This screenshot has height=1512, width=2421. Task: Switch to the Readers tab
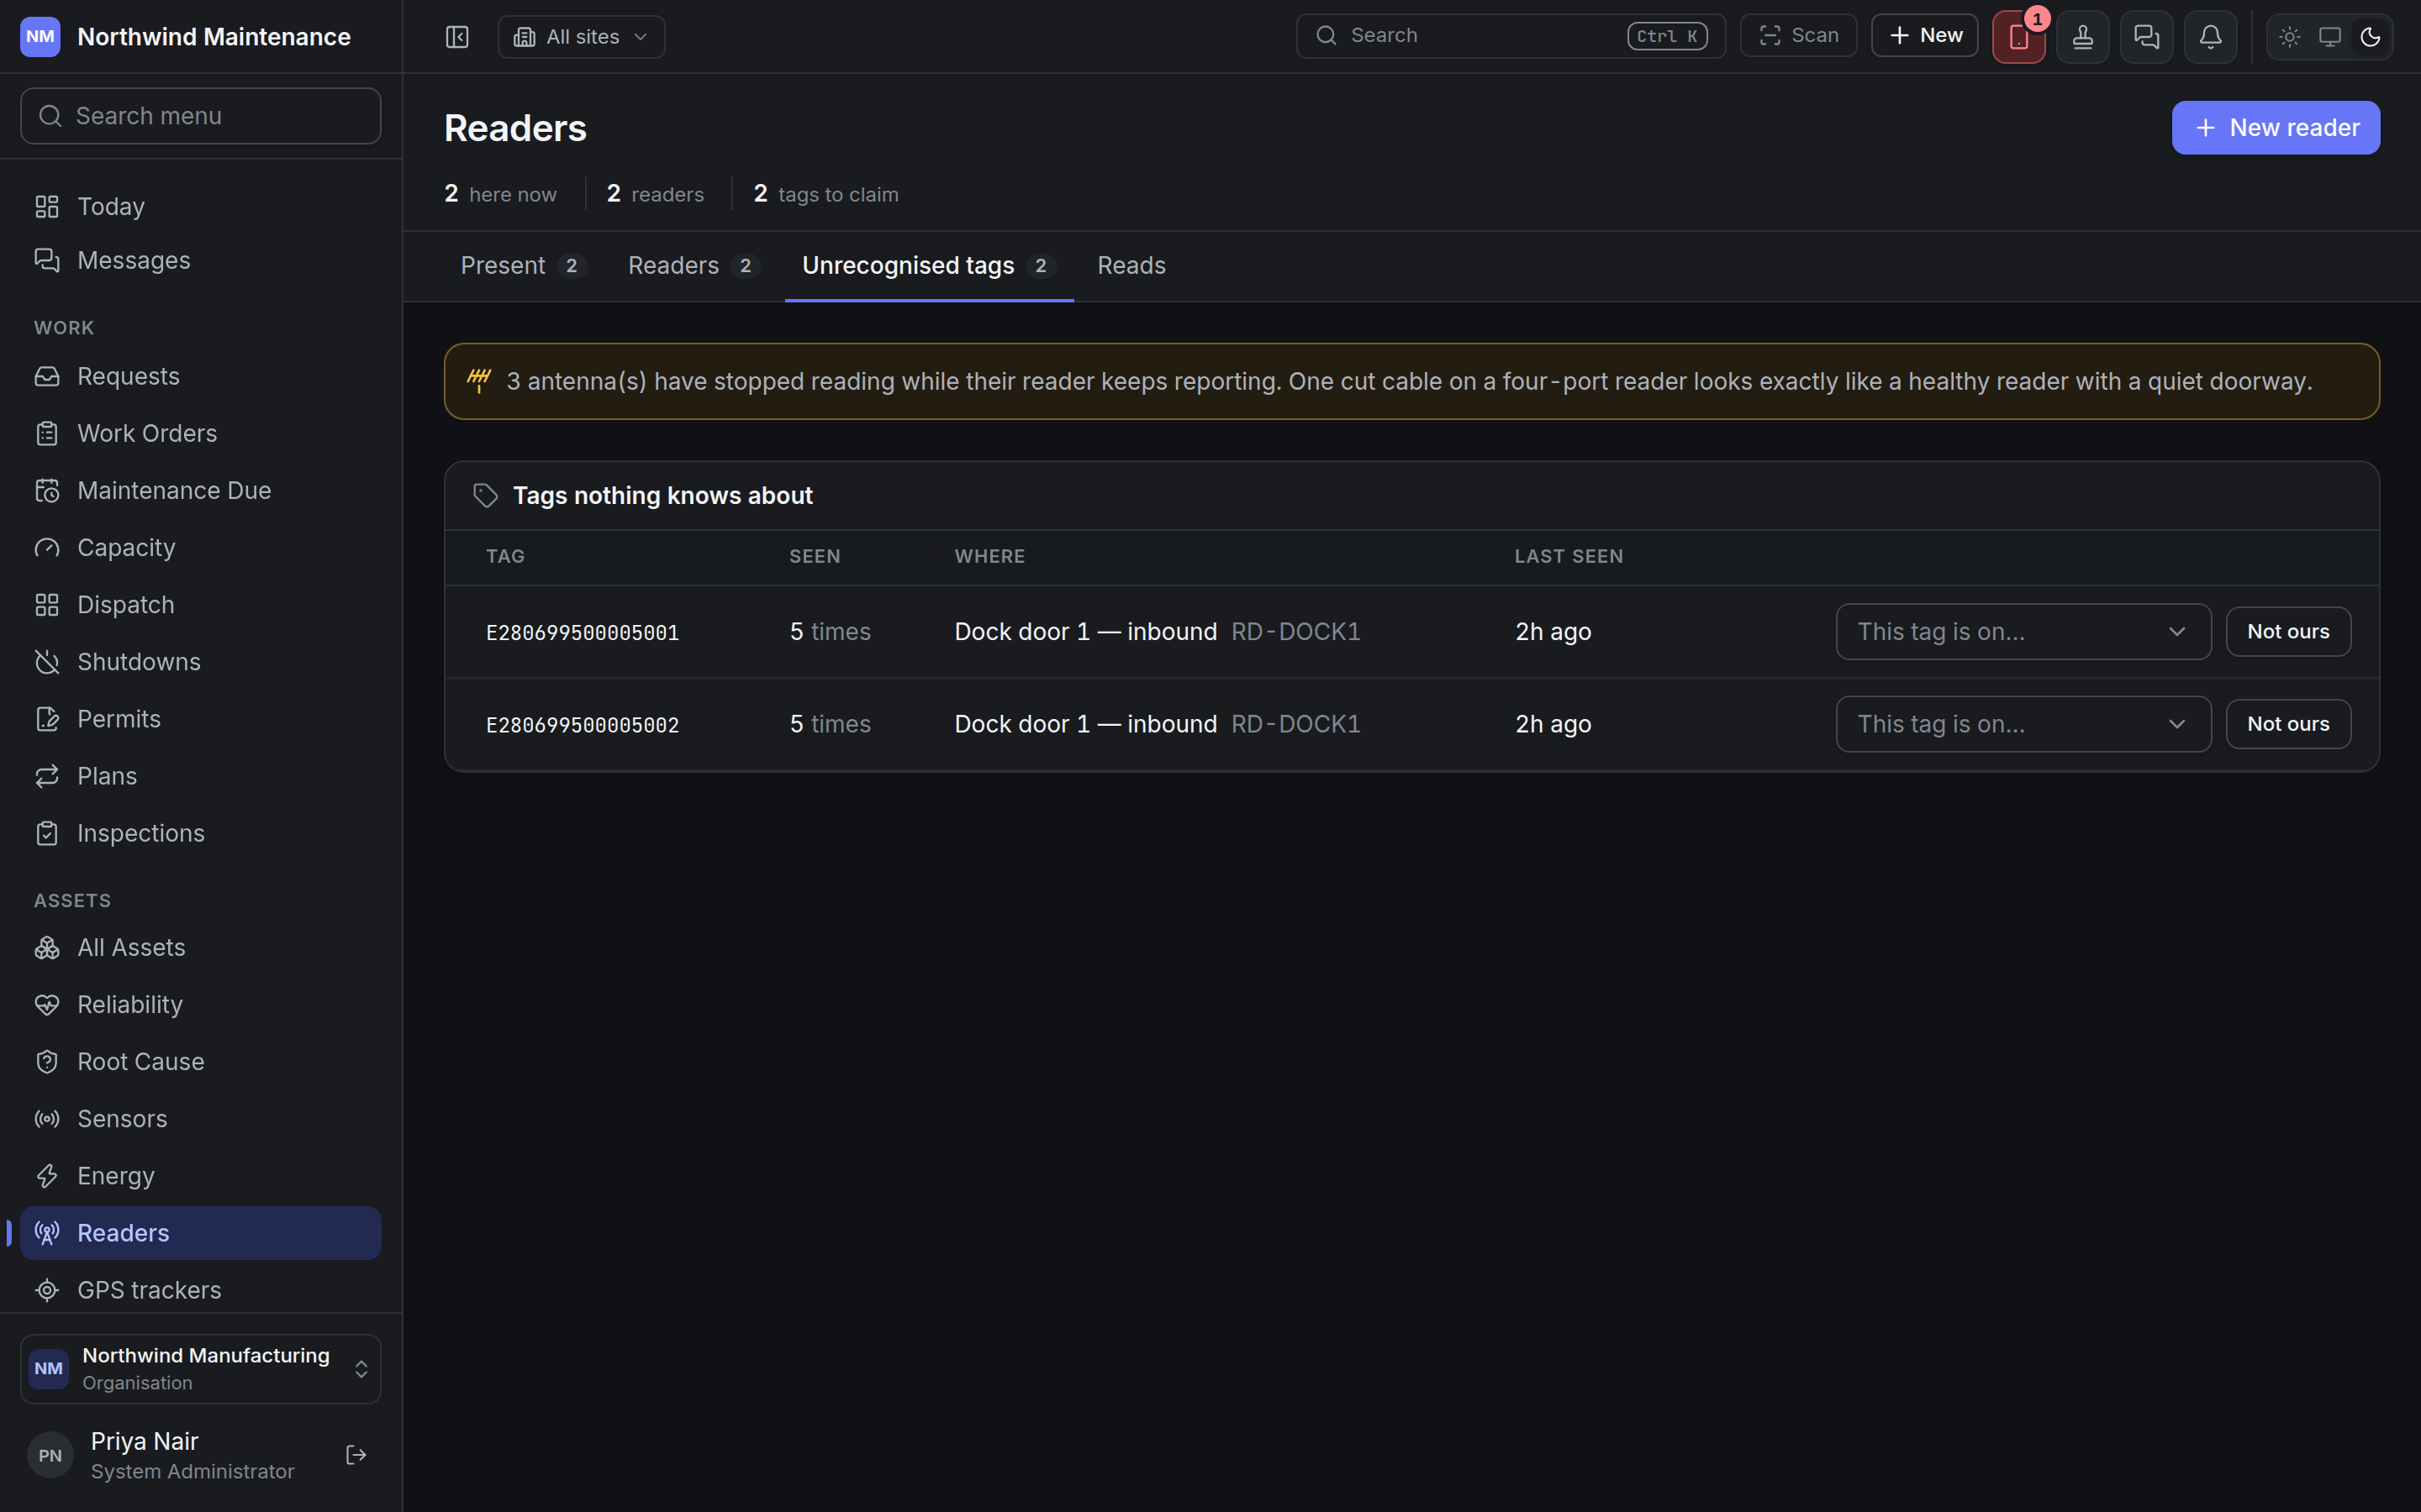694,266
